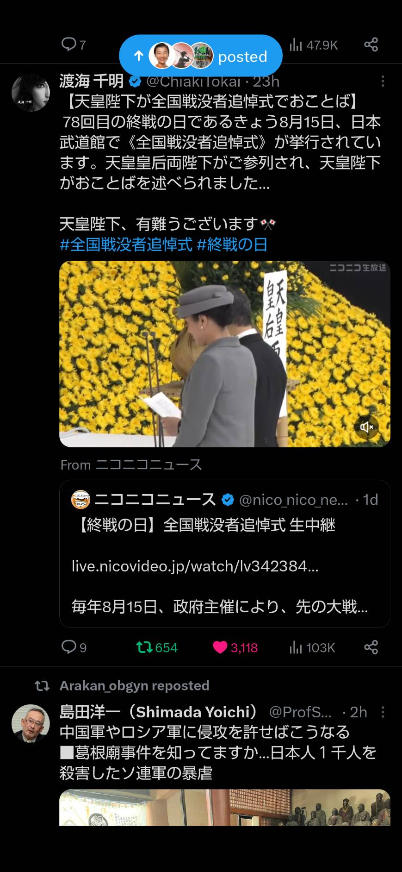Open 渡海 千明 profile avatar
This screenshot has width=402, height=872.
coord(31,93)
